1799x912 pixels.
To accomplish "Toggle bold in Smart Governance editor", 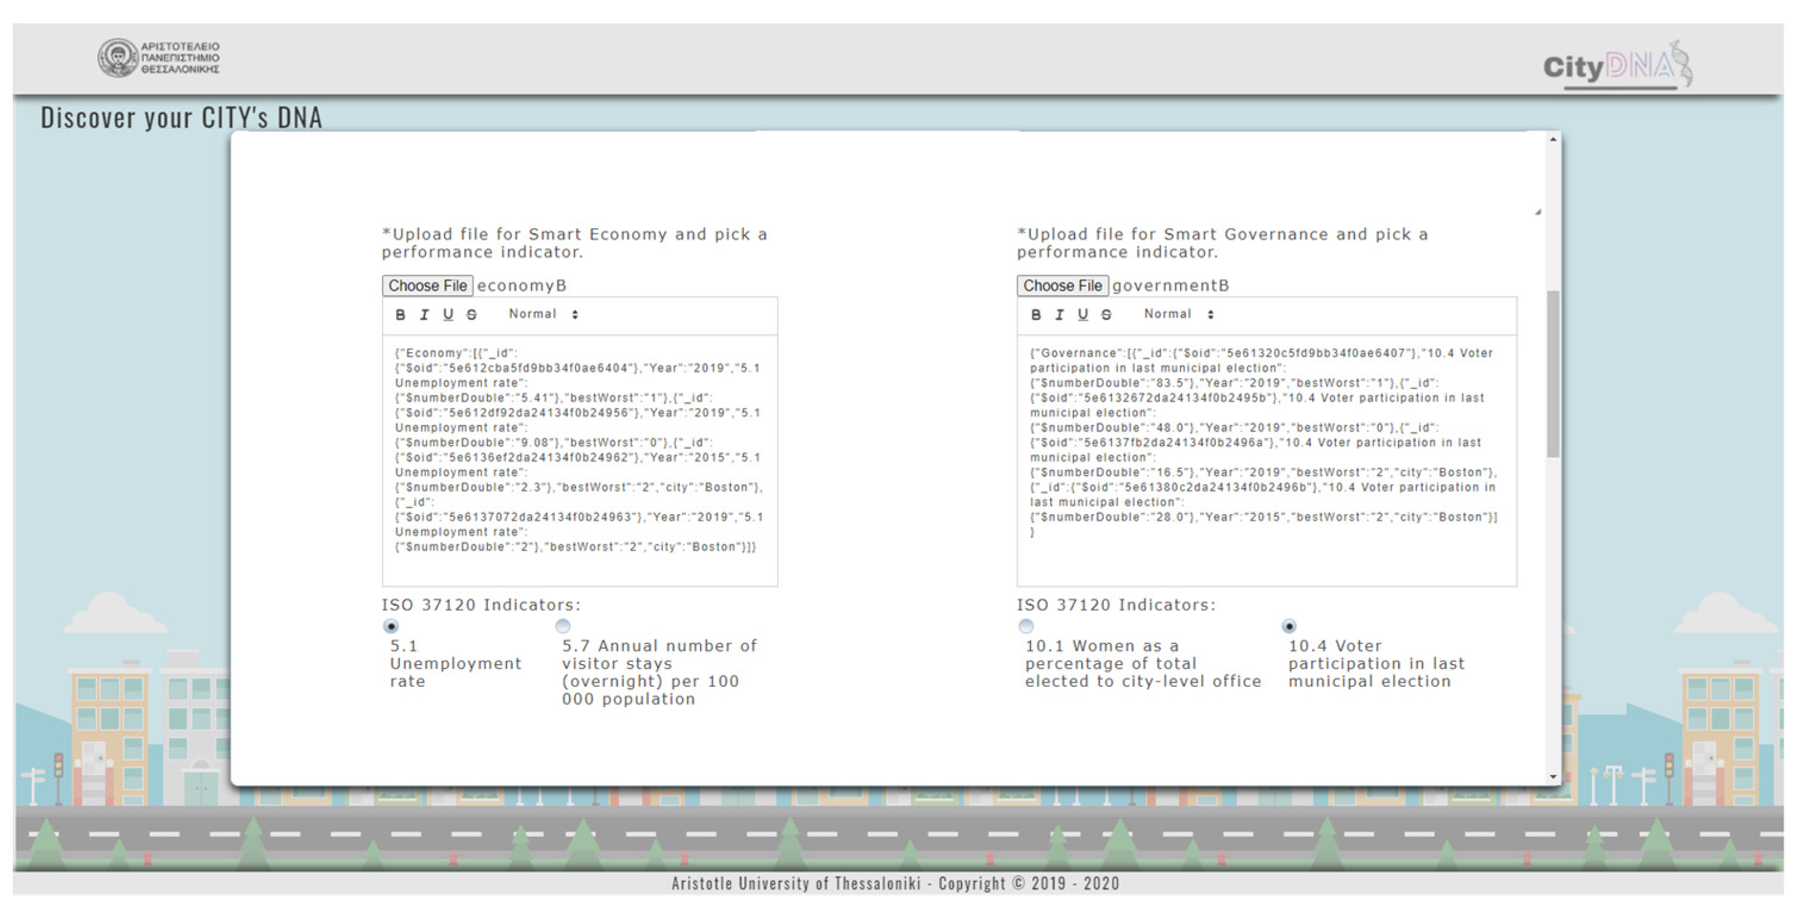I will click(1035, 315).
